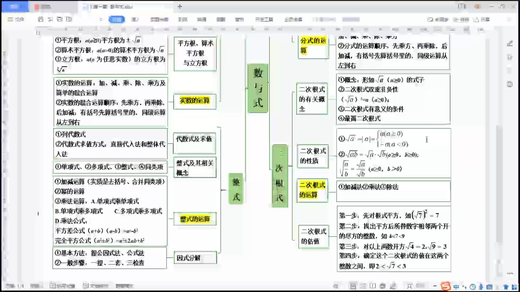The width and height of the screenshot is (520, 292).
Task: Open a new tab with the plus button
Action: click(180, 6)
